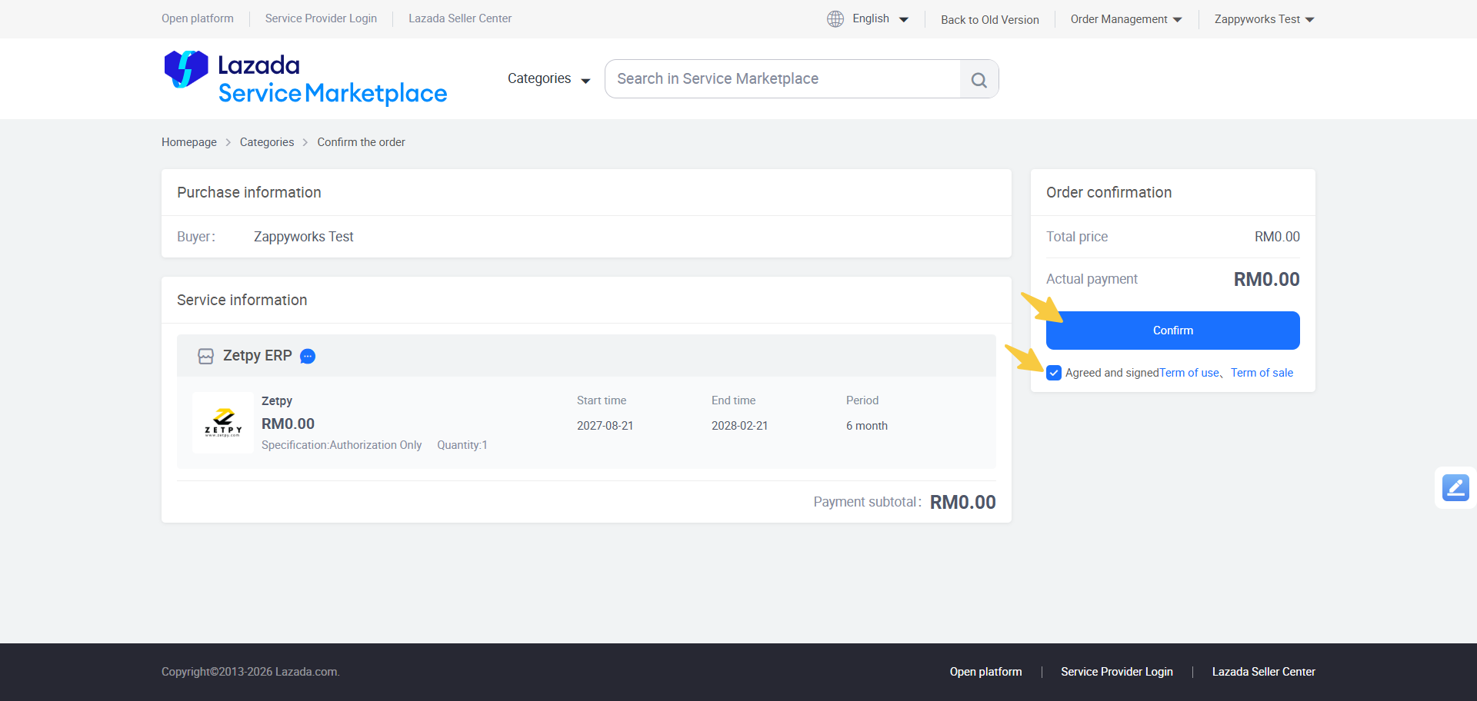The image size is (1477, 701).
Task: Open the Term of use link
Action: (1189, 373)
